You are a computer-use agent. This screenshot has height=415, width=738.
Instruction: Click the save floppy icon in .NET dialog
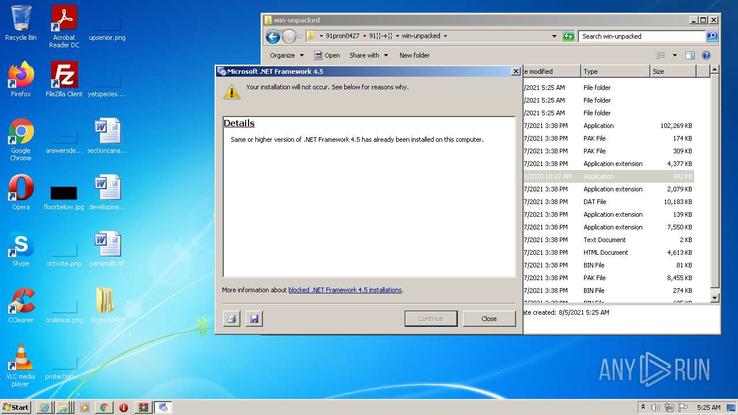point(254,319)
